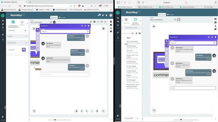The width and height of the screenshot is (218, 122).
Task: Select Components tab in left window
Action: (13, 23)
